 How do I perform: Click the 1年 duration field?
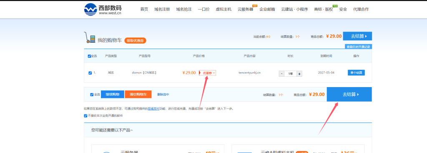(290, 74)
